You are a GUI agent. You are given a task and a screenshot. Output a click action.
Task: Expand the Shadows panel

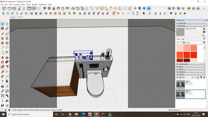190,72
